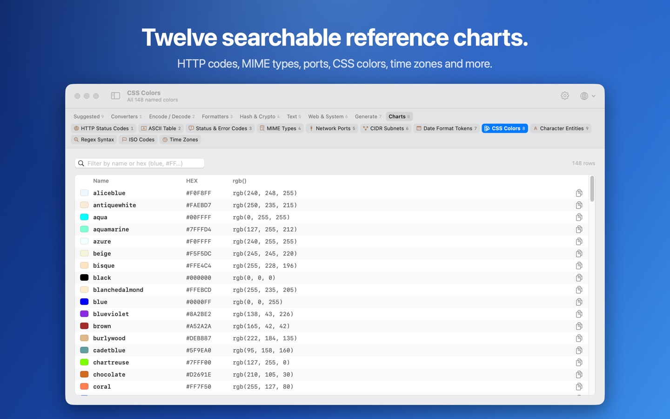Switch to the Converters category tab
This screenshot has height=419, width=670.
tap(126, 116)
